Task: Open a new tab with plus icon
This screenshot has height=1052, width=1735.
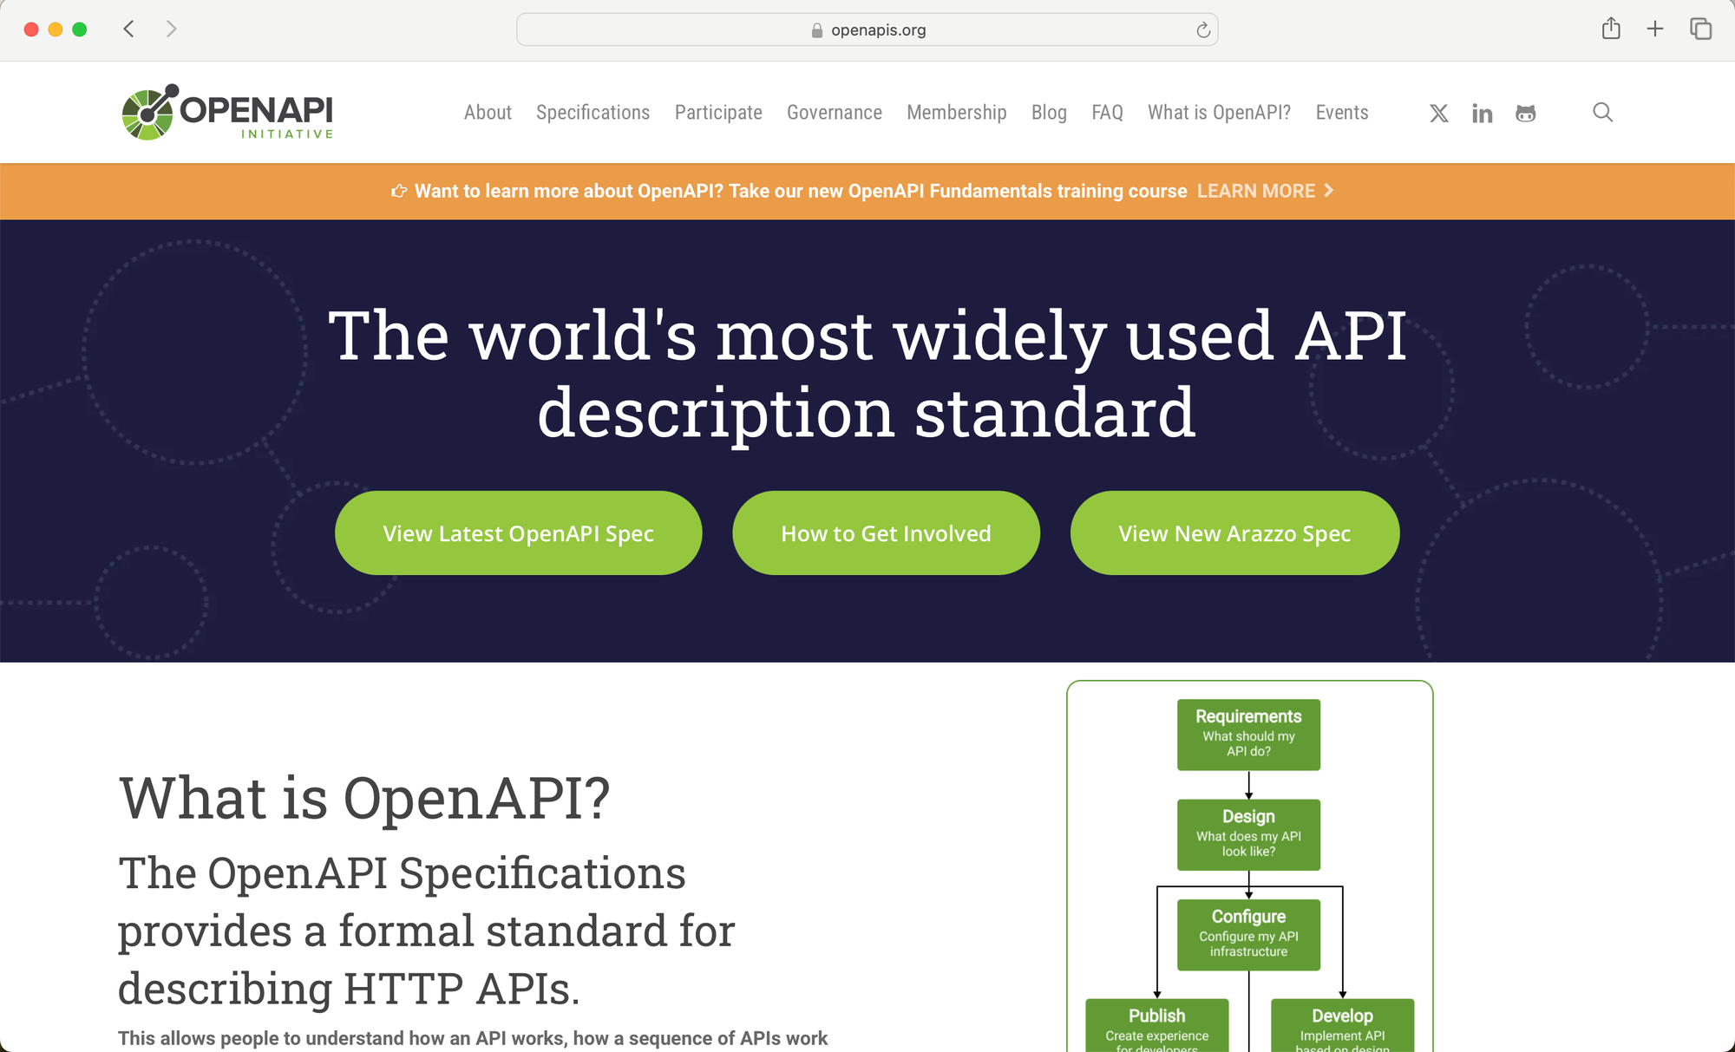Action: pyautogui.click(x=1655, y=29)
